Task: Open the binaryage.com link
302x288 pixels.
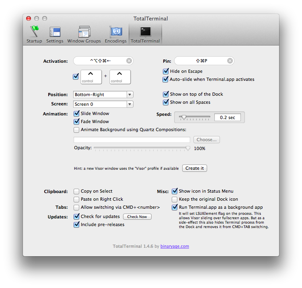Action: point(175,246)
